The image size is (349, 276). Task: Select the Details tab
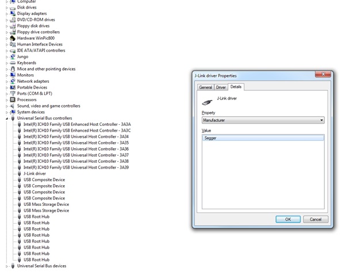pos(236,87)
